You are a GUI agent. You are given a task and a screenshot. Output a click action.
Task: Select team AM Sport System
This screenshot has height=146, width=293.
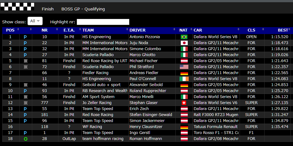coord(99,97)
